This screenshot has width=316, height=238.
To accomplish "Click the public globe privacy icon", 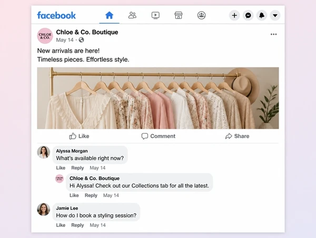I will coord(82,40).
